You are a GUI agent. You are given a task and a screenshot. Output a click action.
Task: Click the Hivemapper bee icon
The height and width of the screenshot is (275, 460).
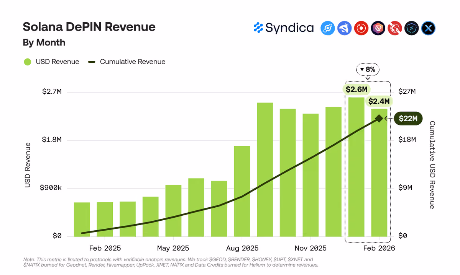[345, 28]
